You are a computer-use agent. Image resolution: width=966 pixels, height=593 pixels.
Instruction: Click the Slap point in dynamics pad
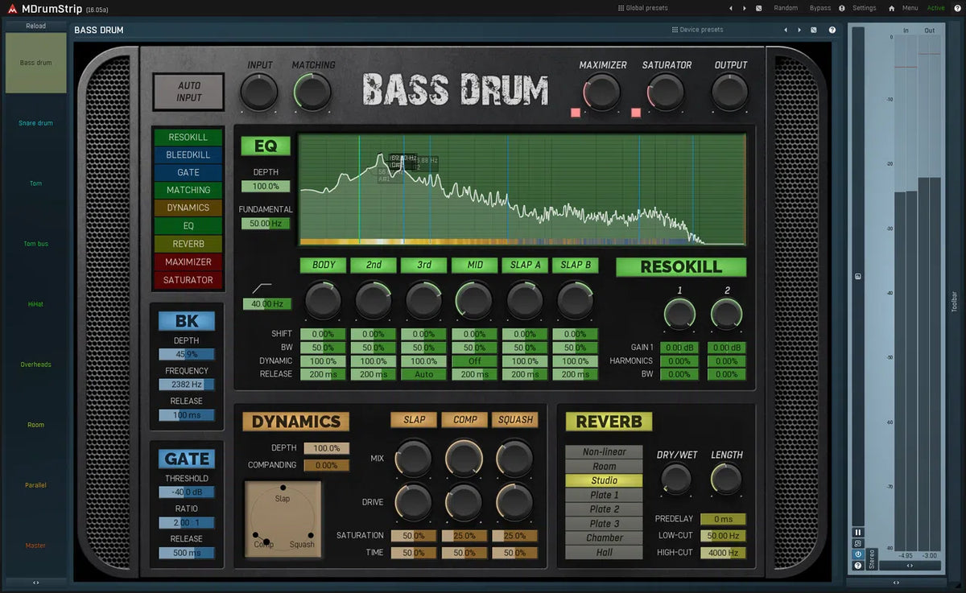(x=283, y=488)
